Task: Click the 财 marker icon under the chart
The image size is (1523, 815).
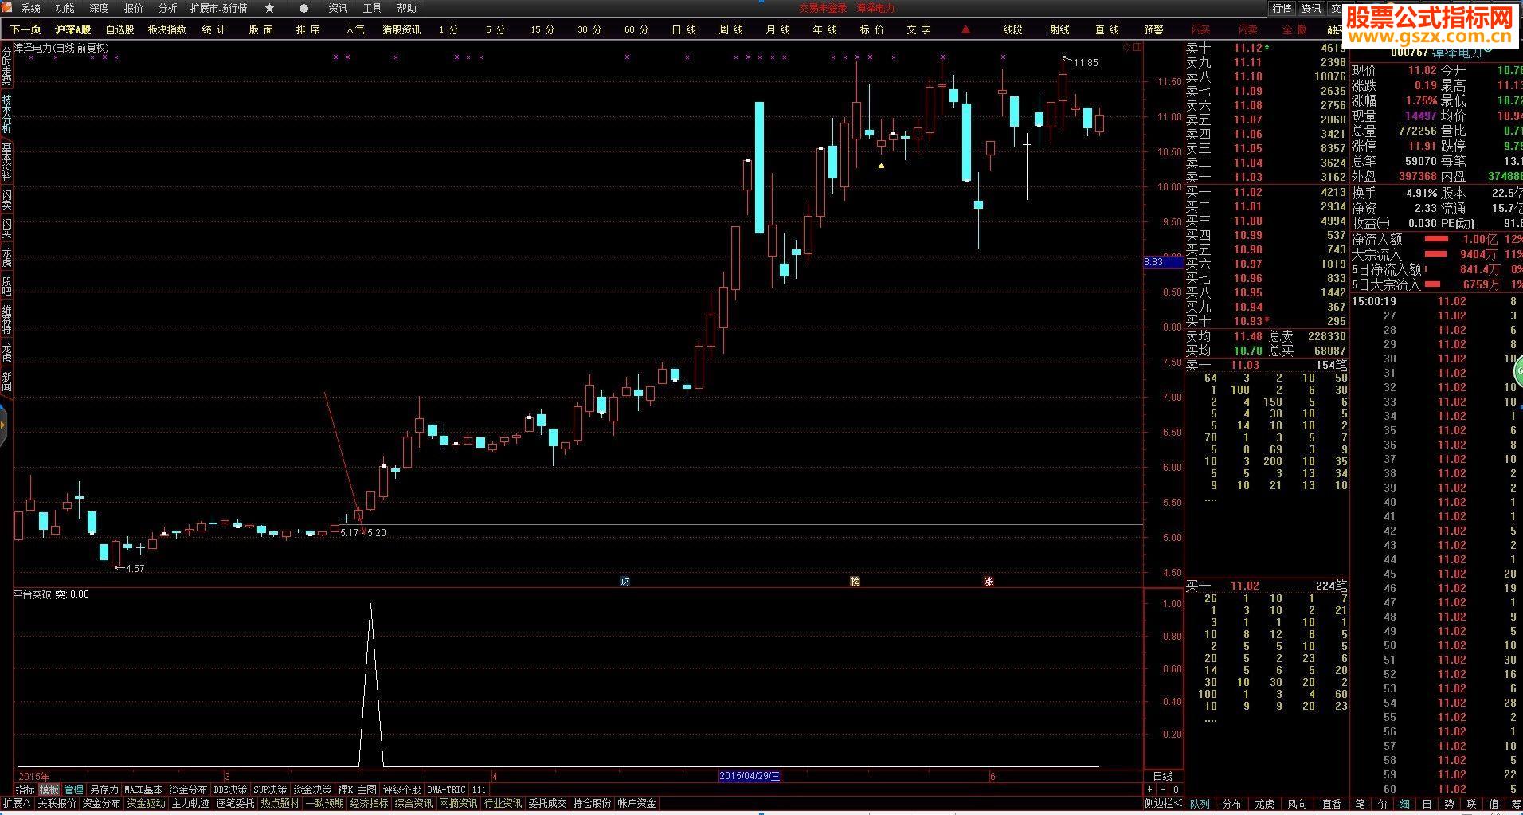Action: (624, 581)
